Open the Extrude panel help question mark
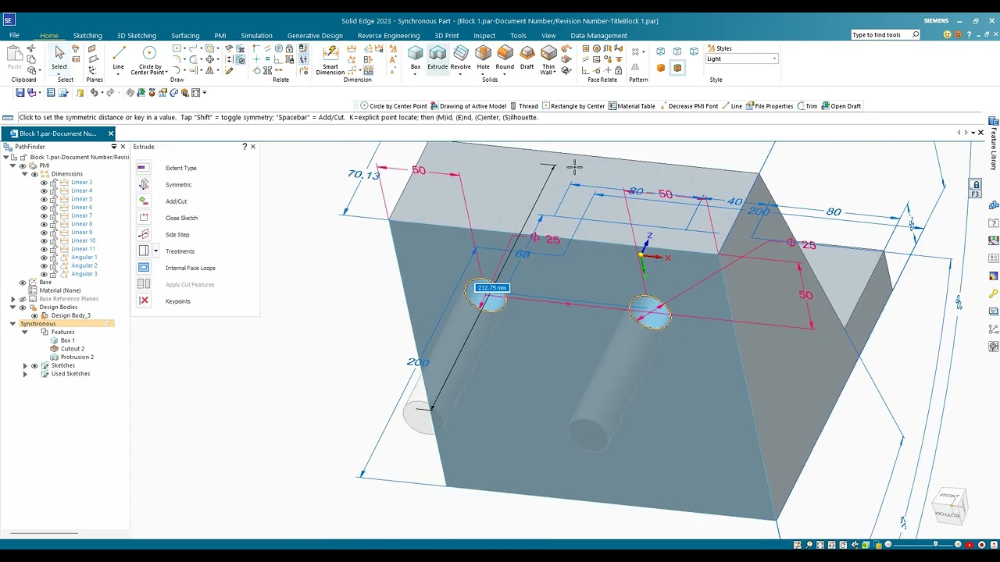The image size is (1000, 562). pos(245,147)
